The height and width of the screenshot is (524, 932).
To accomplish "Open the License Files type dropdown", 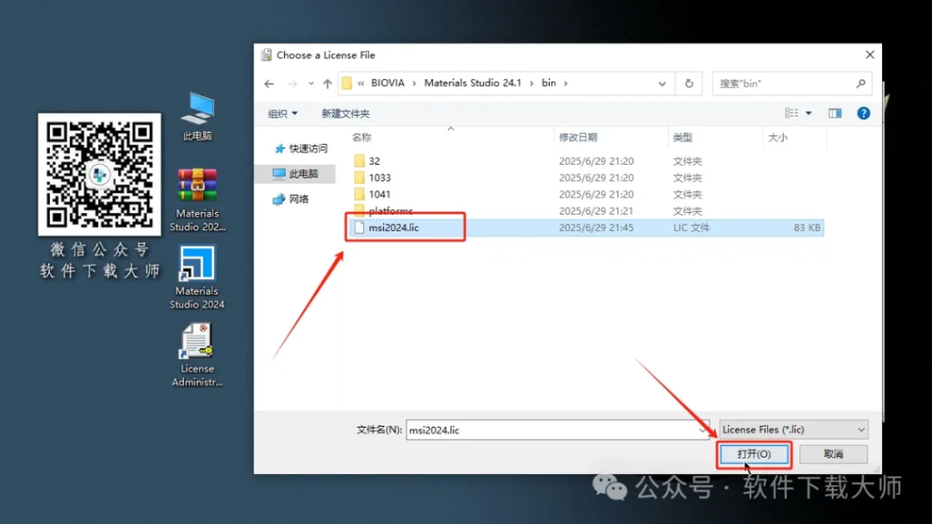I will point(793,429).
